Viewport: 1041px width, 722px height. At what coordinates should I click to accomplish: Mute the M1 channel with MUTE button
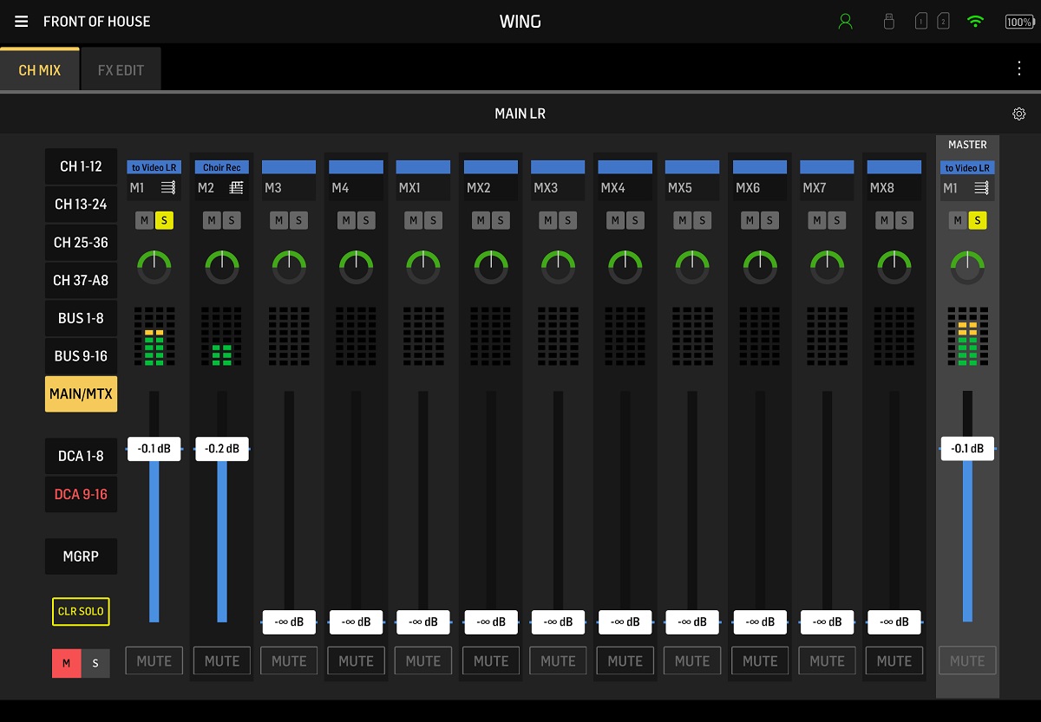point(154,660)
